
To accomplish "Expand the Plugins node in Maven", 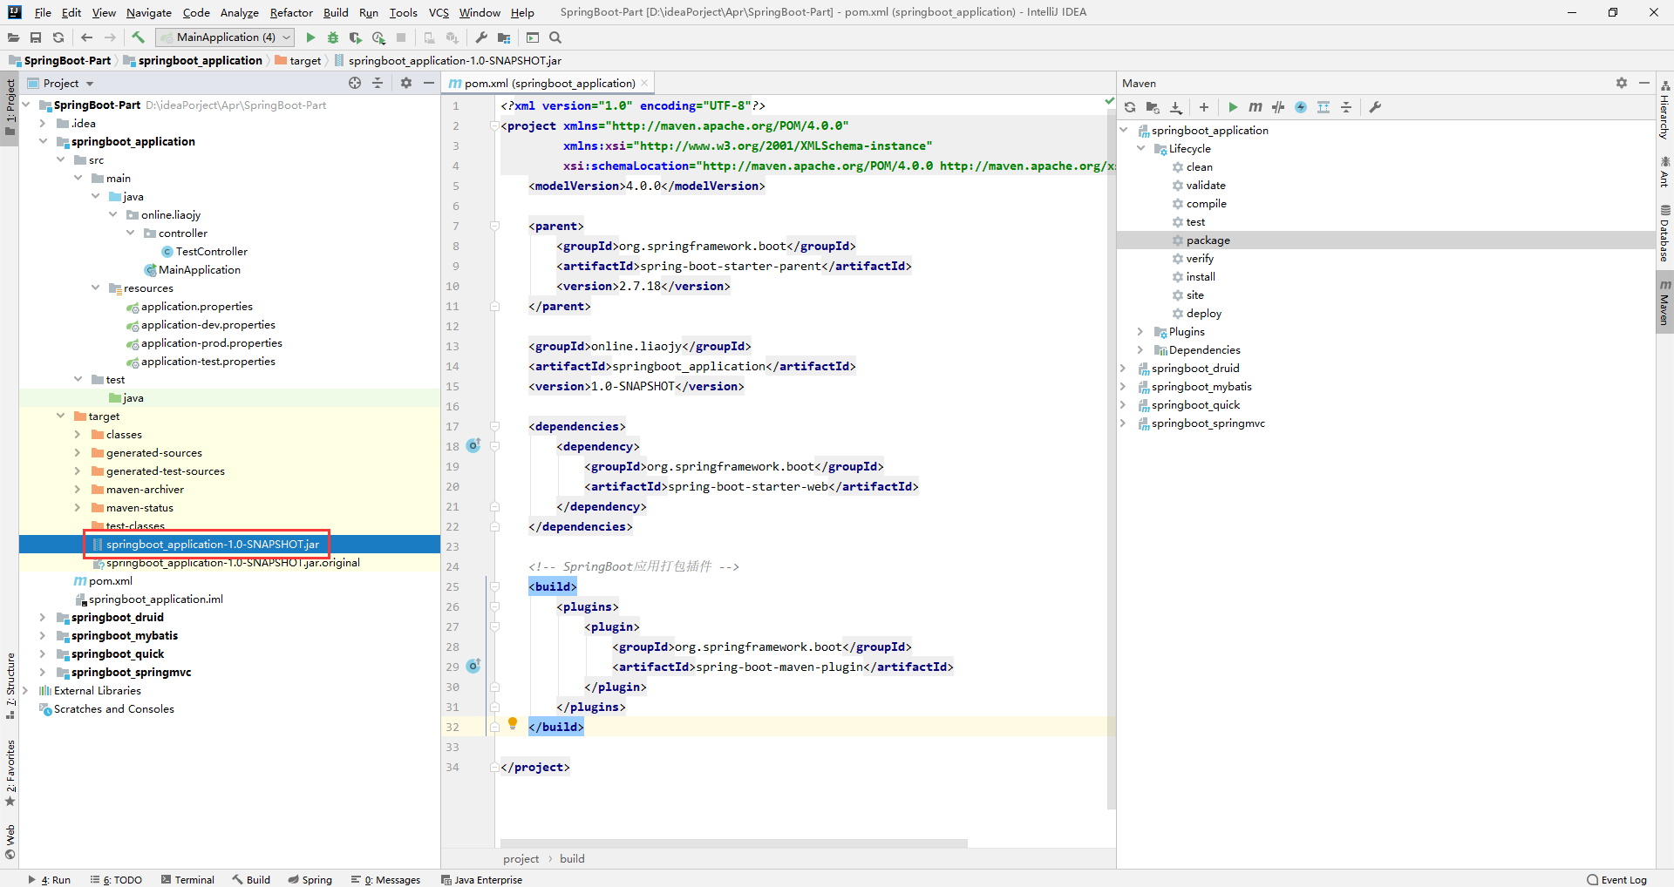I will (1140, 331).
